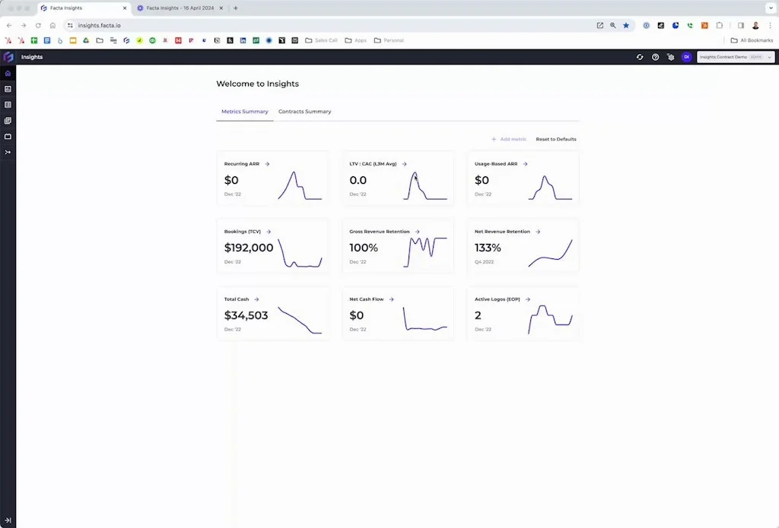This screenshot has width=779, height=528.
Task: Refresh data using the sync icon
Action: [640, 57]
